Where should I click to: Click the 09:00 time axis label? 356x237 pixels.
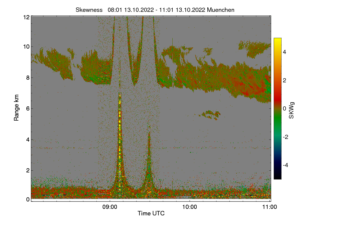coord(110,207)
